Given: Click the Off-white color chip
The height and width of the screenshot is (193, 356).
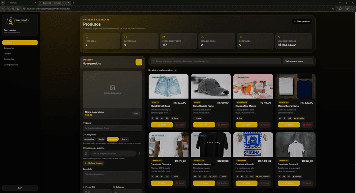Looking at the screenshot, I should [299, 118].
